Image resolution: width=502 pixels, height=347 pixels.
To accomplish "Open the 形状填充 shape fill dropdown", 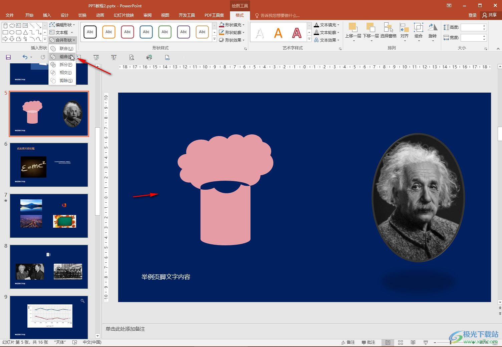I will pyautogui.click(x=232, y=25).
